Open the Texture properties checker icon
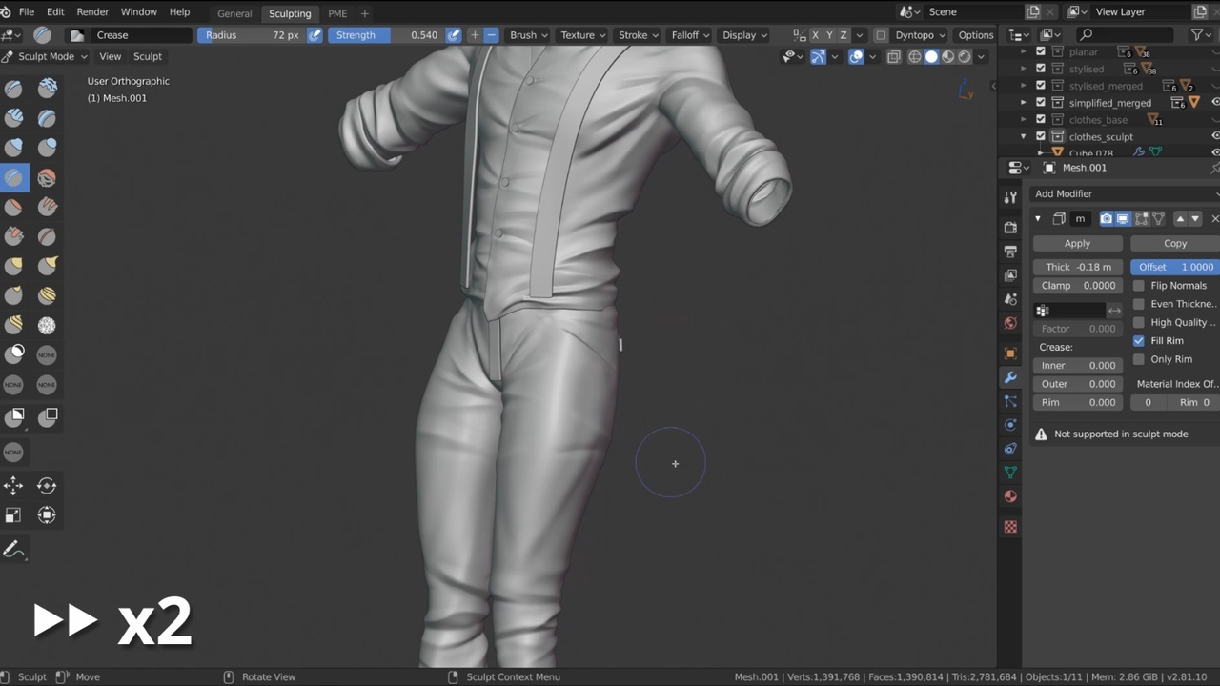This screenshot has width=1220, height=686. tap(1010, 527)
